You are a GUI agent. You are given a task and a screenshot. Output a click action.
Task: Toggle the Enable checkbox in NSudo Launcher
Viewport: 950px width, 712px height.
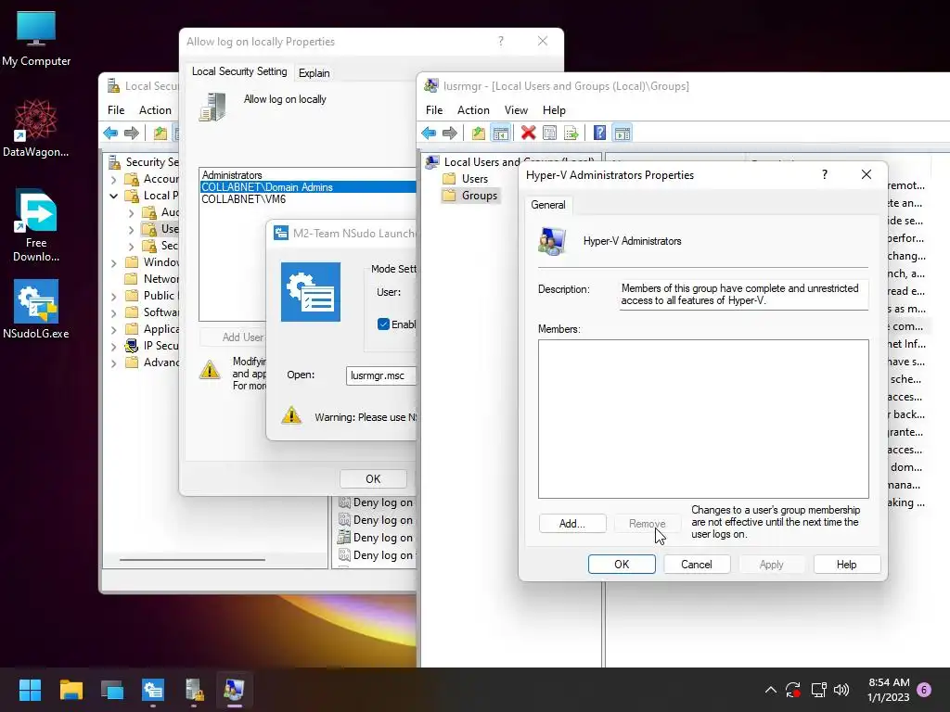tap(383, 324)
